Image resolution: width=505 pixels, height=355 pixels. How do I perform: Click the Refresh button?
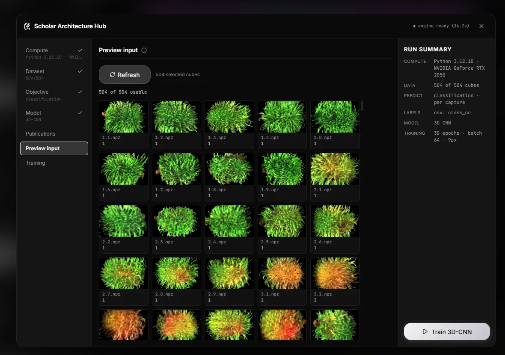tap(125, 75)
